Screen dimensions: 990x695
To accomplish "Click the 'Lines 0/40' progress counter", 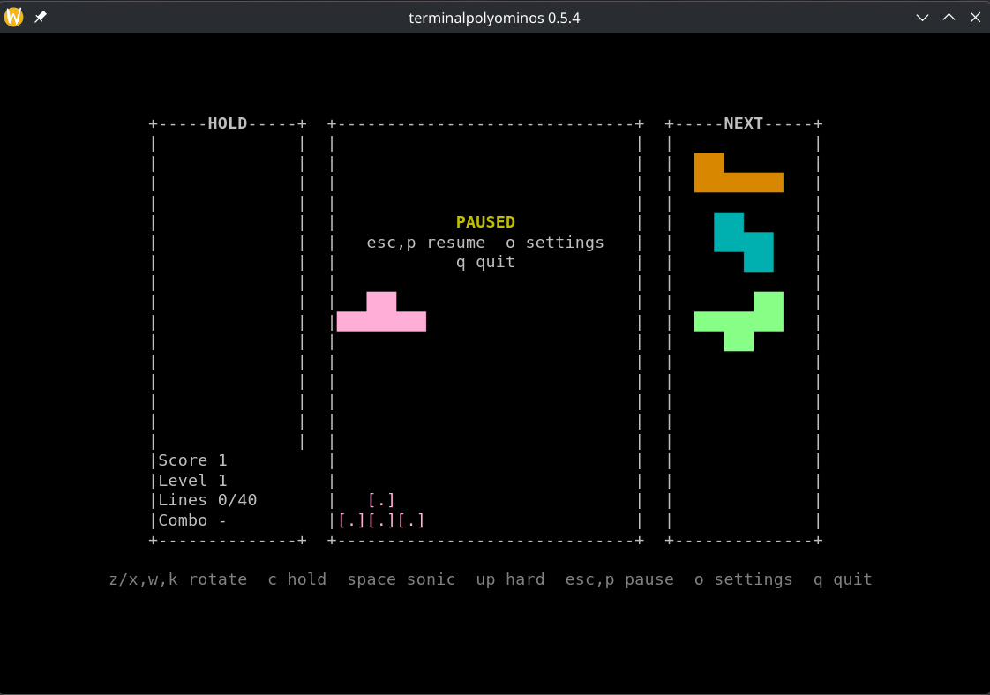I will tap(207, 500).
